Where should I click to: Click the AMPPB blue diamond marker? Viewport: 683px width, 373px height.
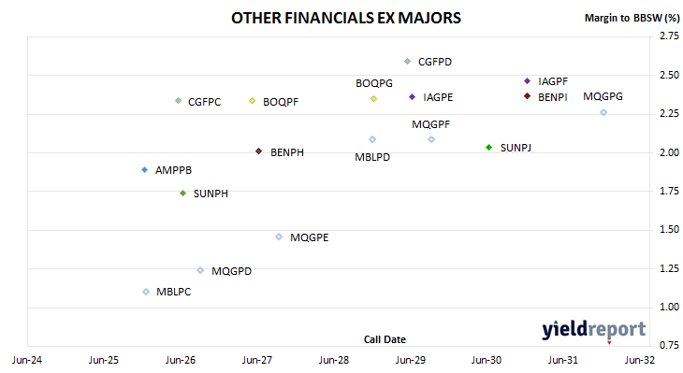point(145,170)
